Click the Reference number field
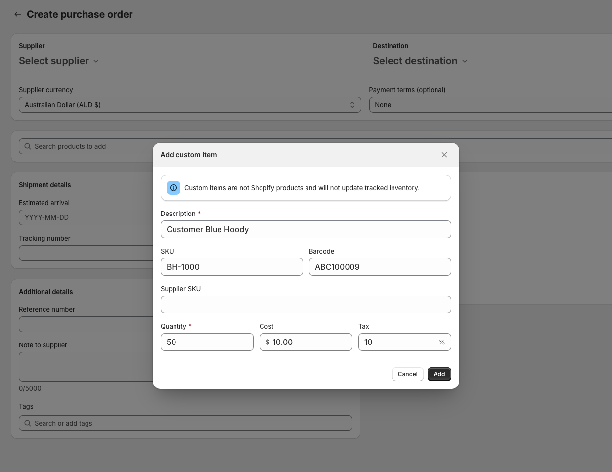The image size is (612, 472). click(86, 324)
